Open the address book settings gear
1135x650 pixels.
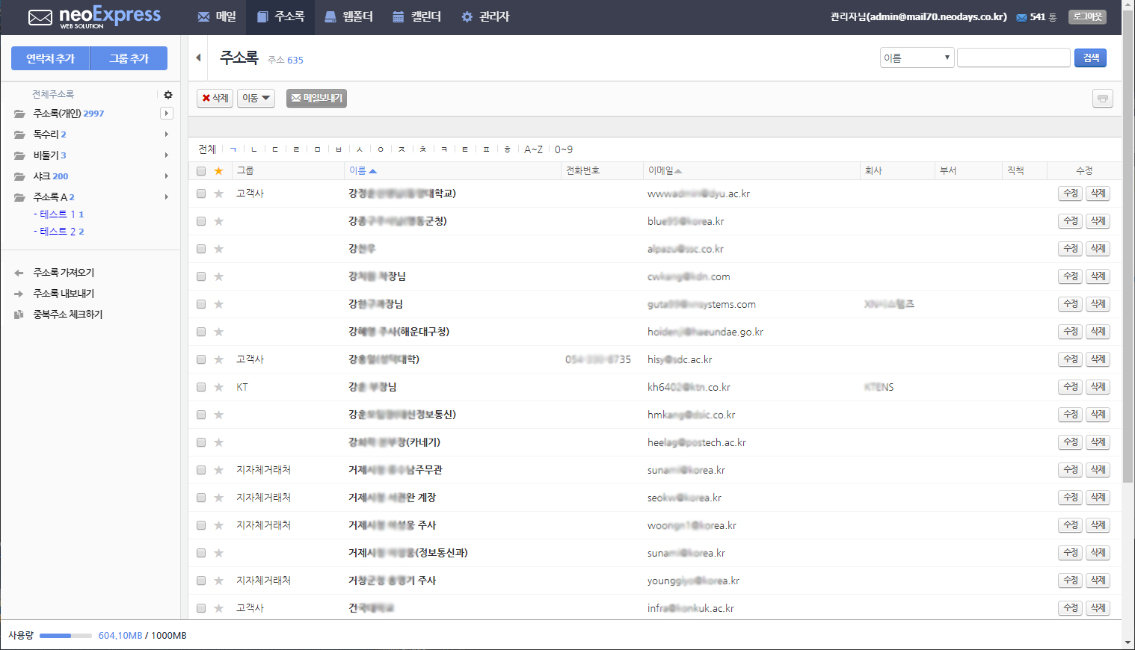(x=168, y=95)
